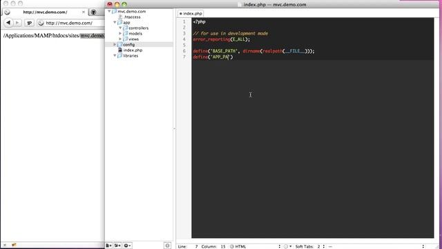This screenshot has width=442, height=249.
Task: Select the libraries folder row
Action: [x=139, y=55]
